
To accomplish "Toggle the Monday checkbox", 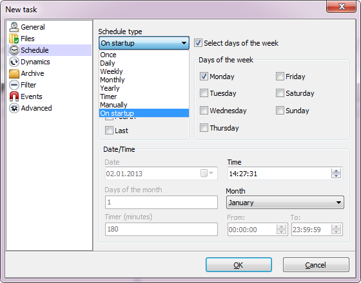I will (204, 77).
